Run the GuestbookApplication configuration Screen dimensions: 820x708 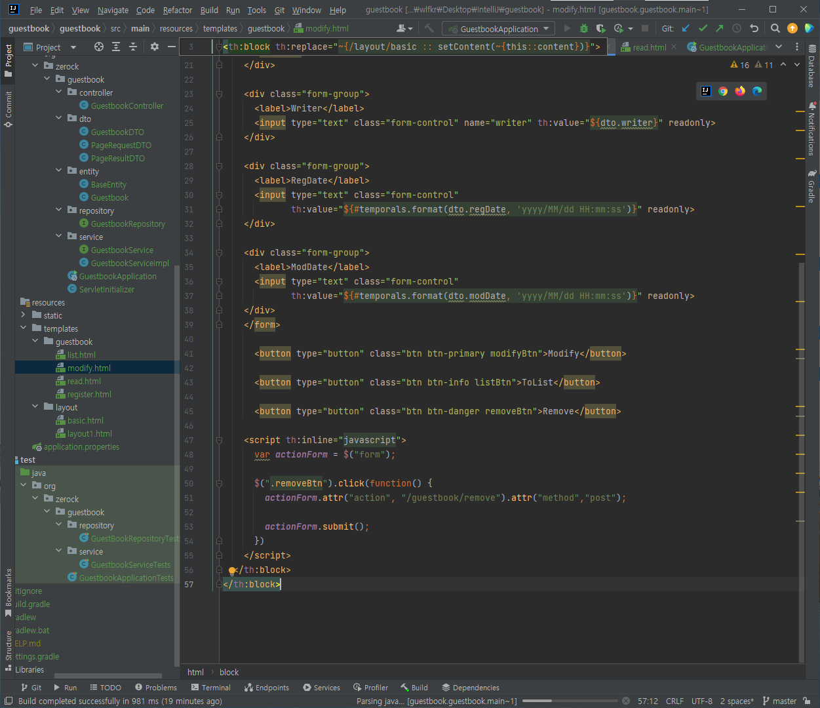tap(567, 28)
